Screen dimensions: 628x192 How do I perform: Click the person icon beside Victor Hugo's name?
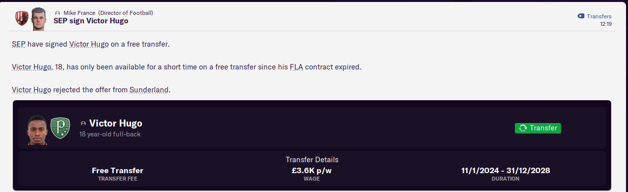(83, 124)
